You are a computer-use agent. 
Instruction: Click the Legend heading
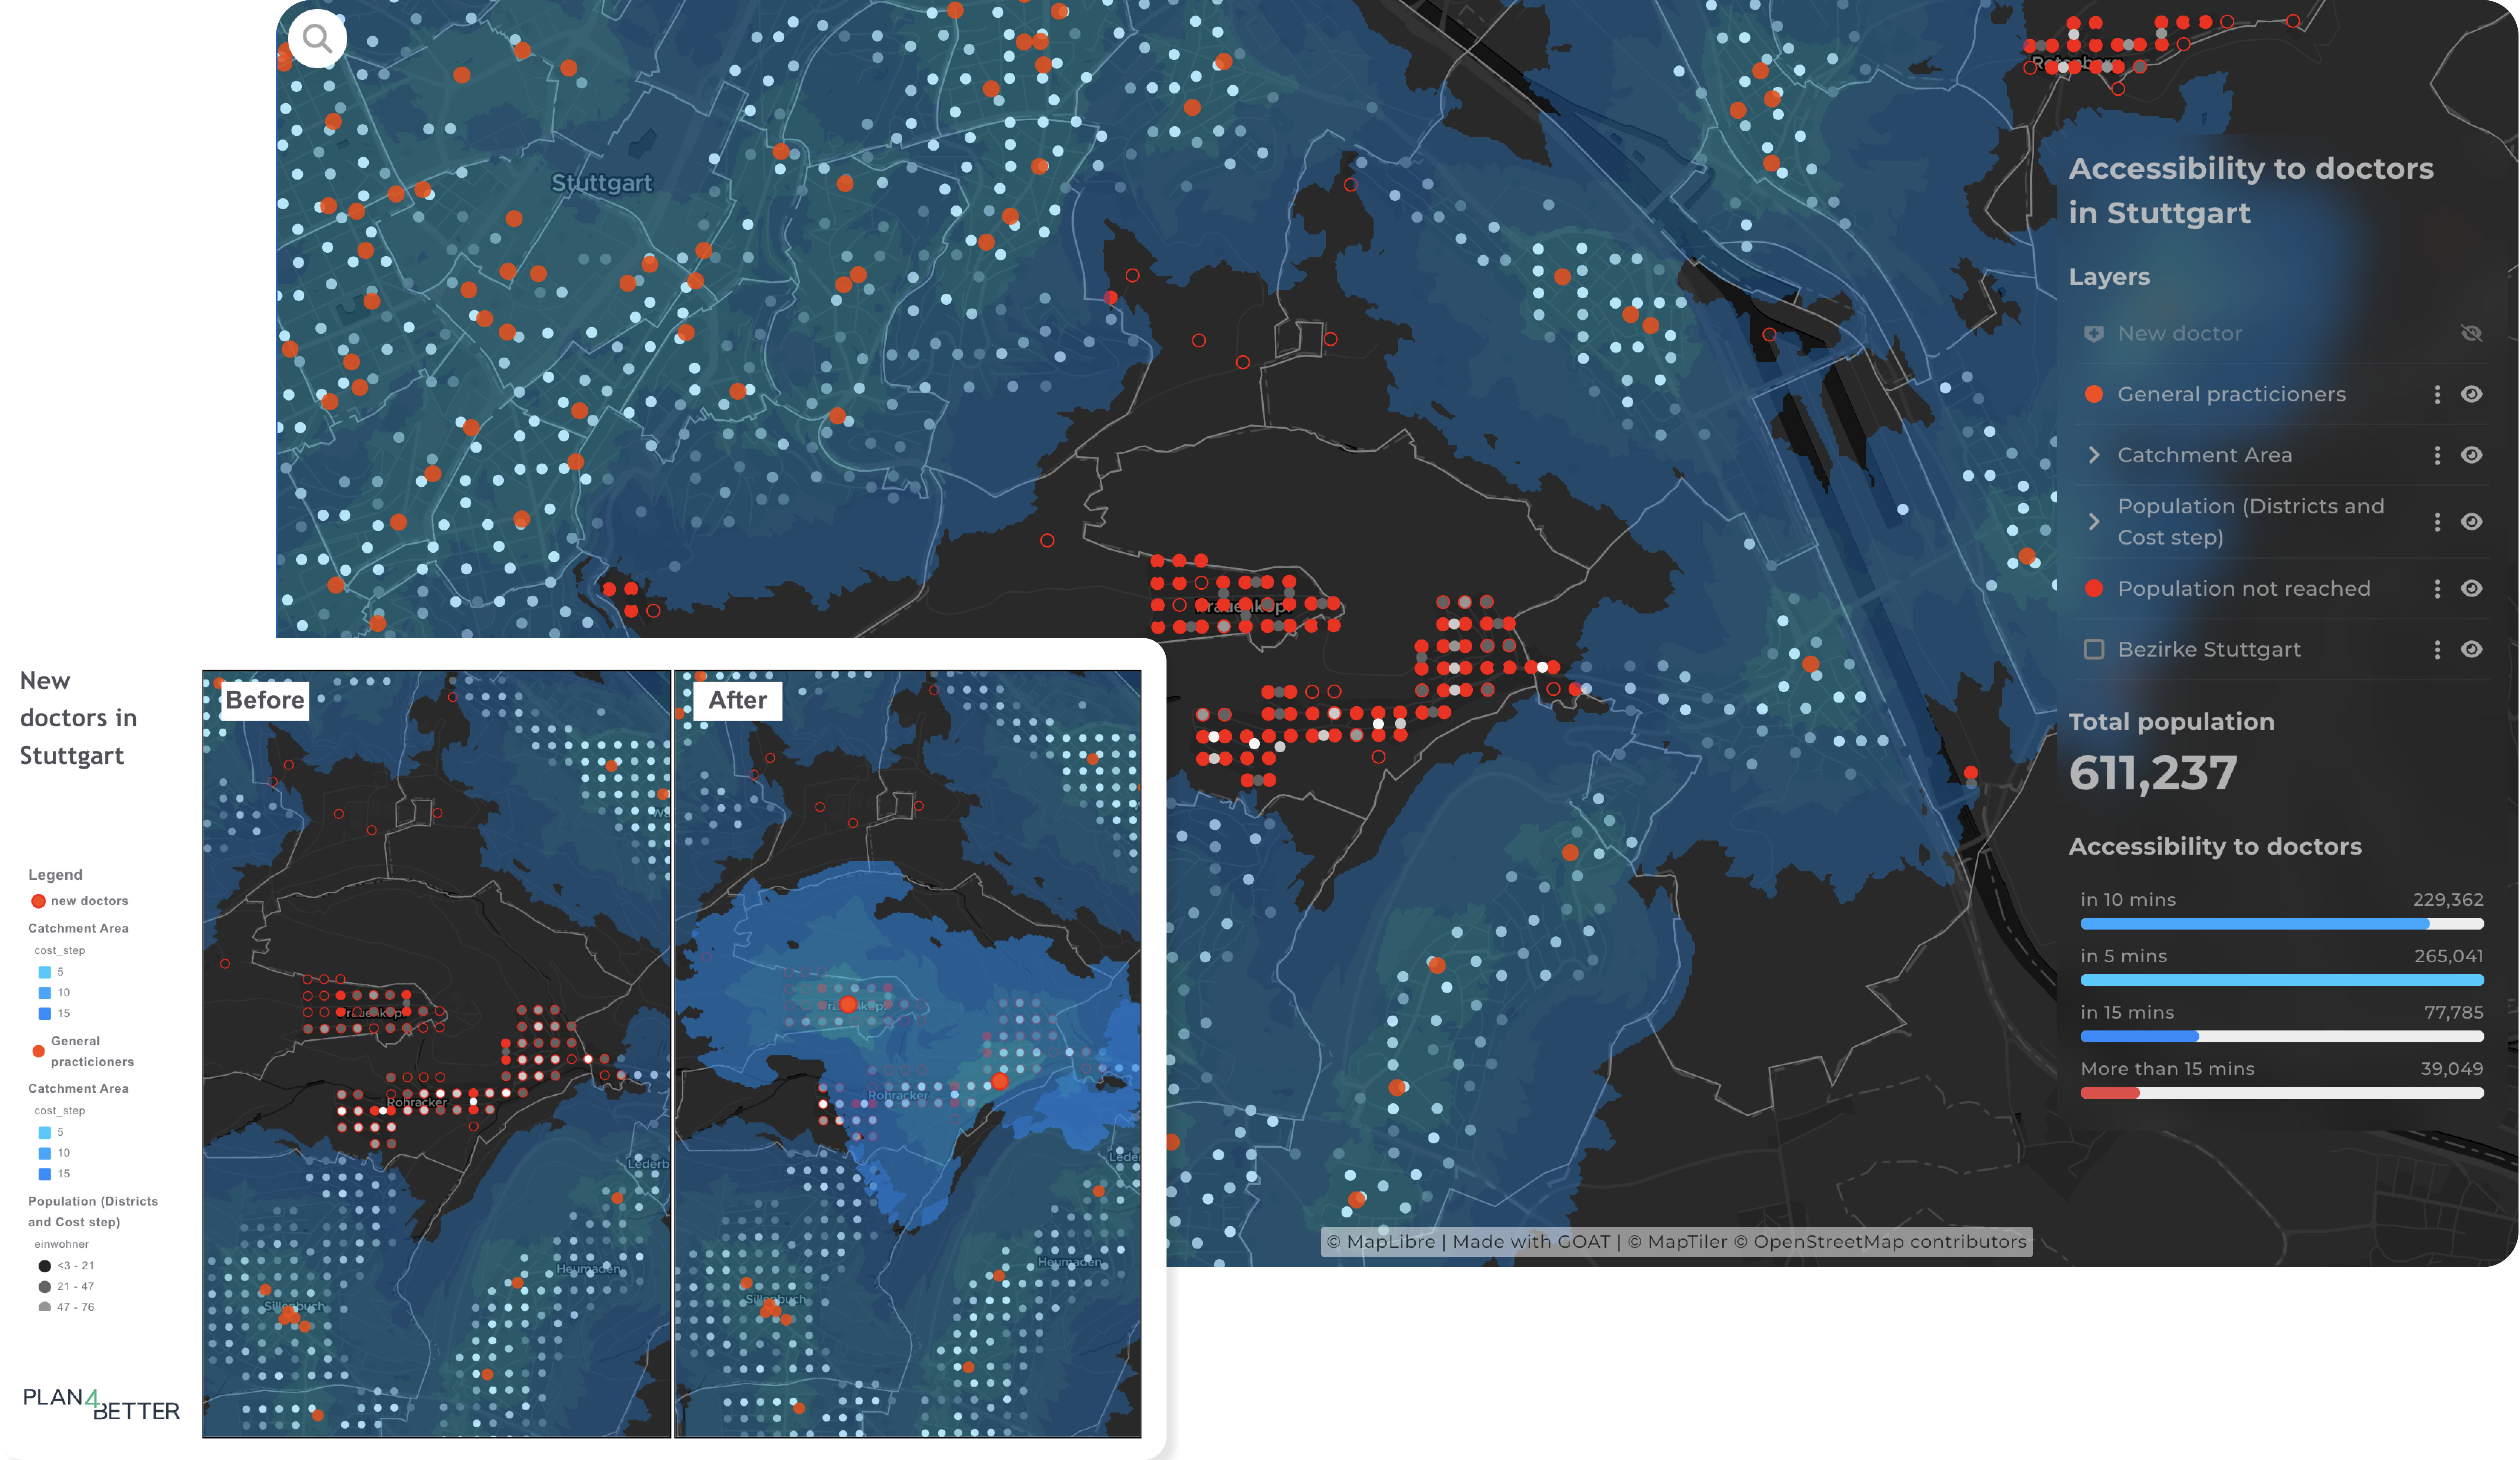pyautogui.click(x=55, y=875)
